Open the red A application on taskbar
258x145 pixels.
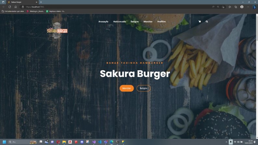tap(70, 142)
